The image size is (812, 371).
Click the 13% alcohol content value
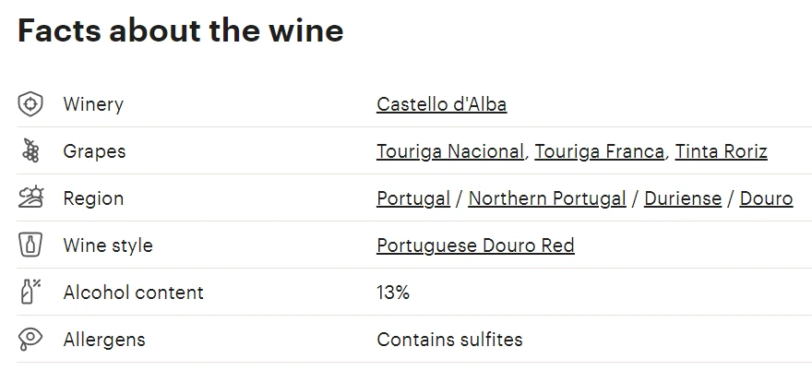tap(393, 293)
